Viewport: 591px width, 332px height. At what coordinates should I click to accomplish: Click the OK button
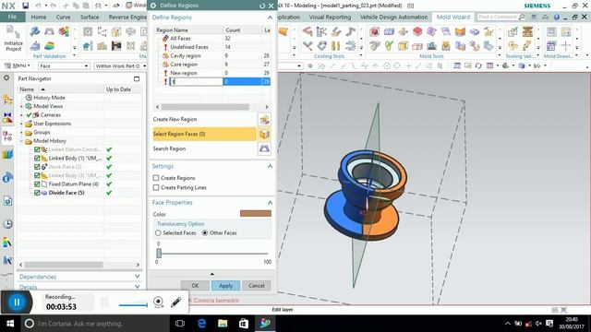pos(195,286)
